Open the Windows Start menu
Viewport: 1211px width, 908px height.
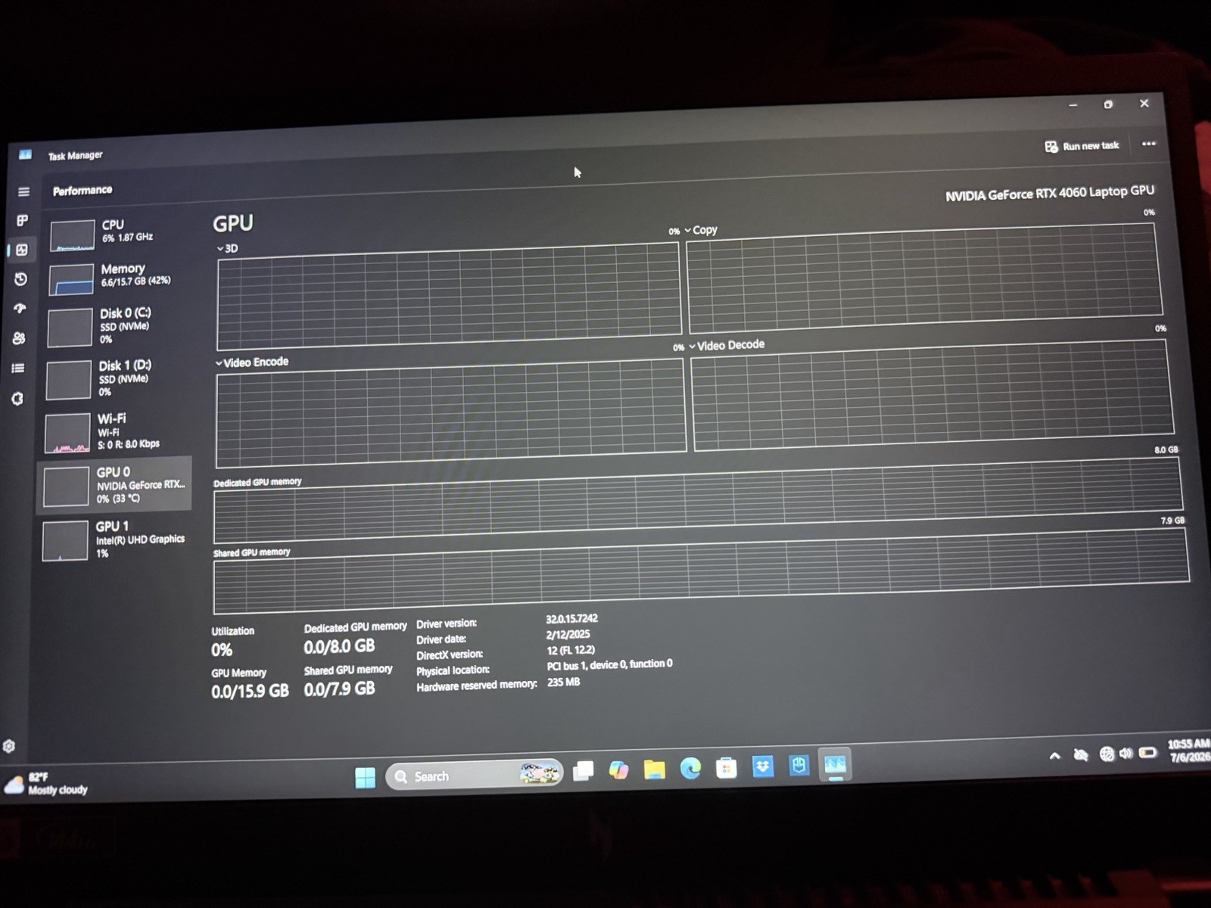point(365,777)
